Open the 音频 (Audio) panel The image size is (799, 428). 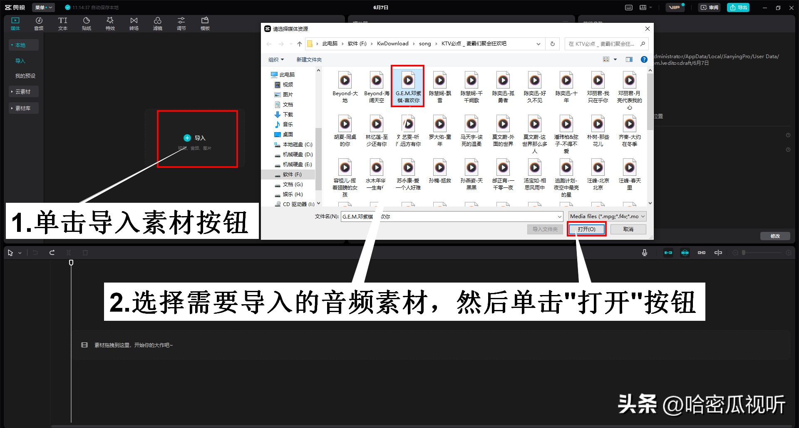[x=38, y=23]
